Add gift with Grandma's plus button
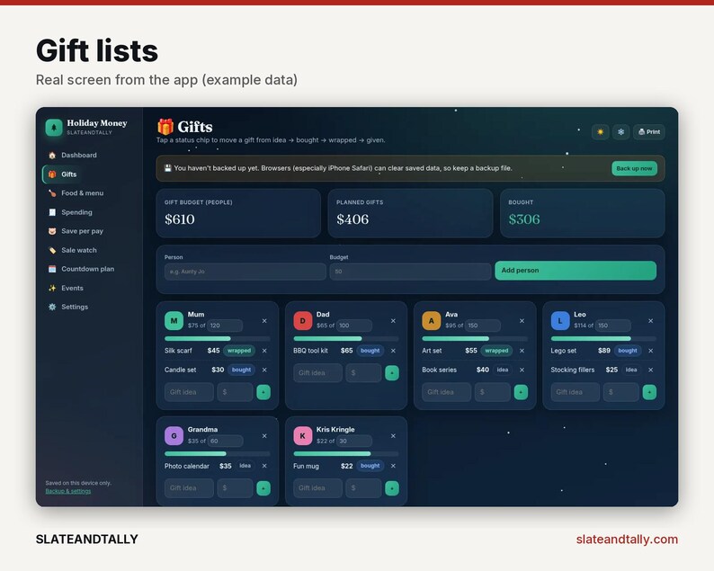The width and height of the screenshot is (714, 571). click(263, 488)
